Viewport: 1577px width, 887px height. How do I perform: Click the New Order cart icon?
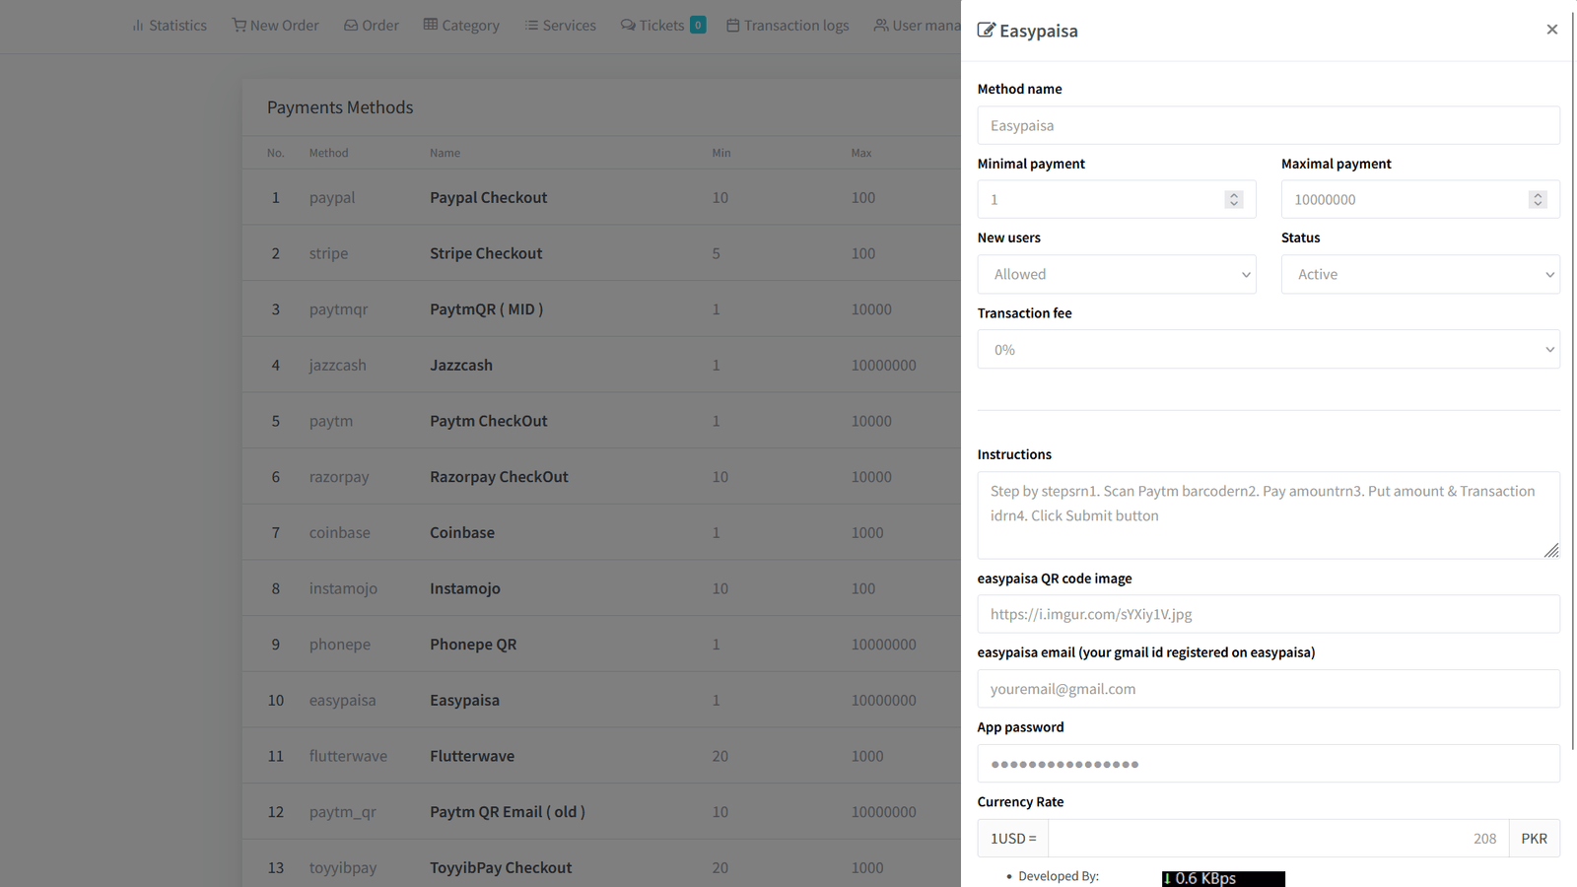point(239,25)
